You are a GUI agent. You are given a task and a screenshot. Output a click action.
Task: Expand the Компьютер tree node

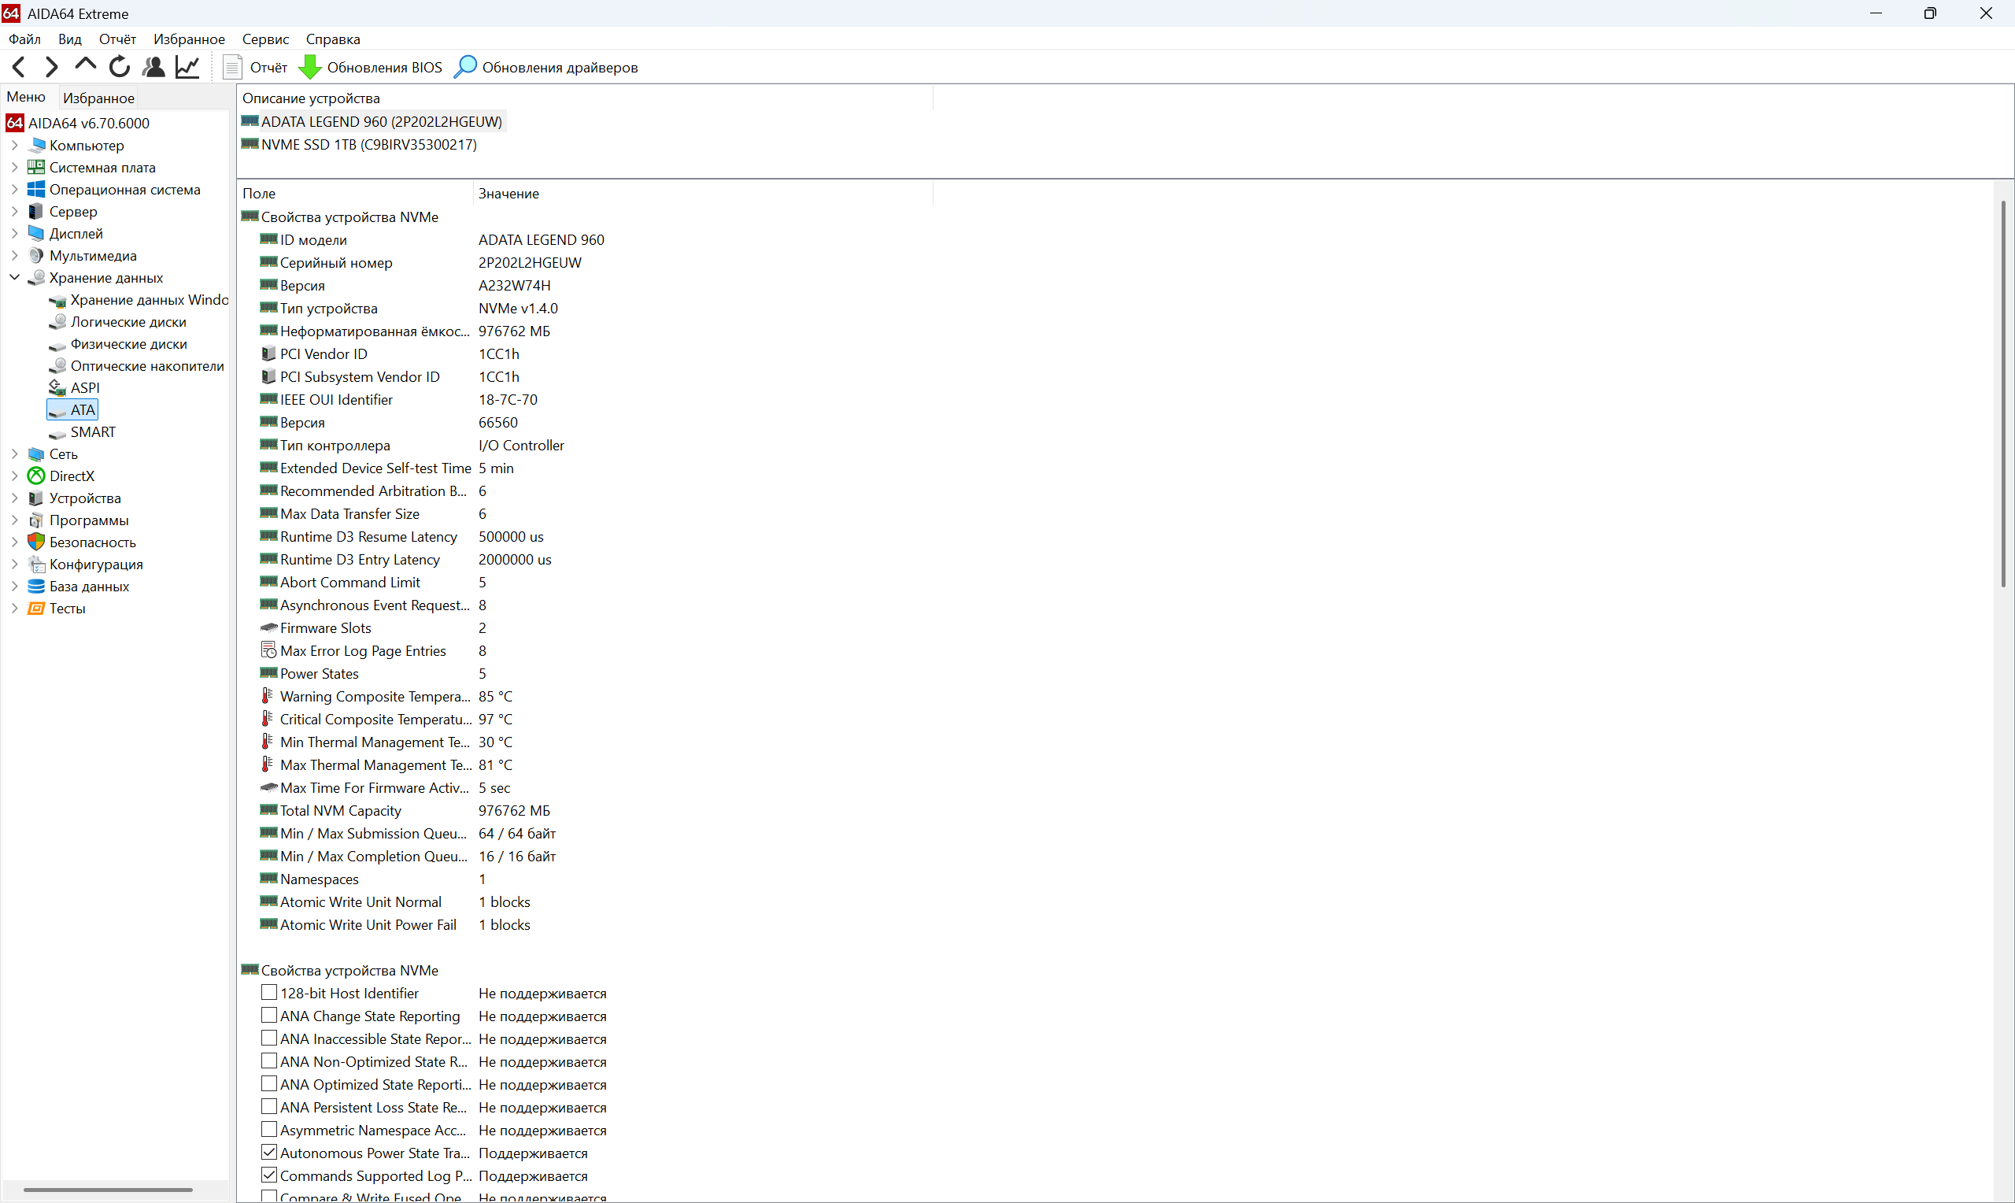pyautogui.click(x=15, y=145)
